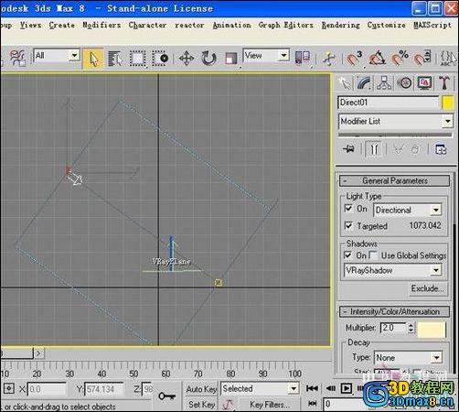
Task: Click the Play Animation button
Action: [x=346, y=388]
